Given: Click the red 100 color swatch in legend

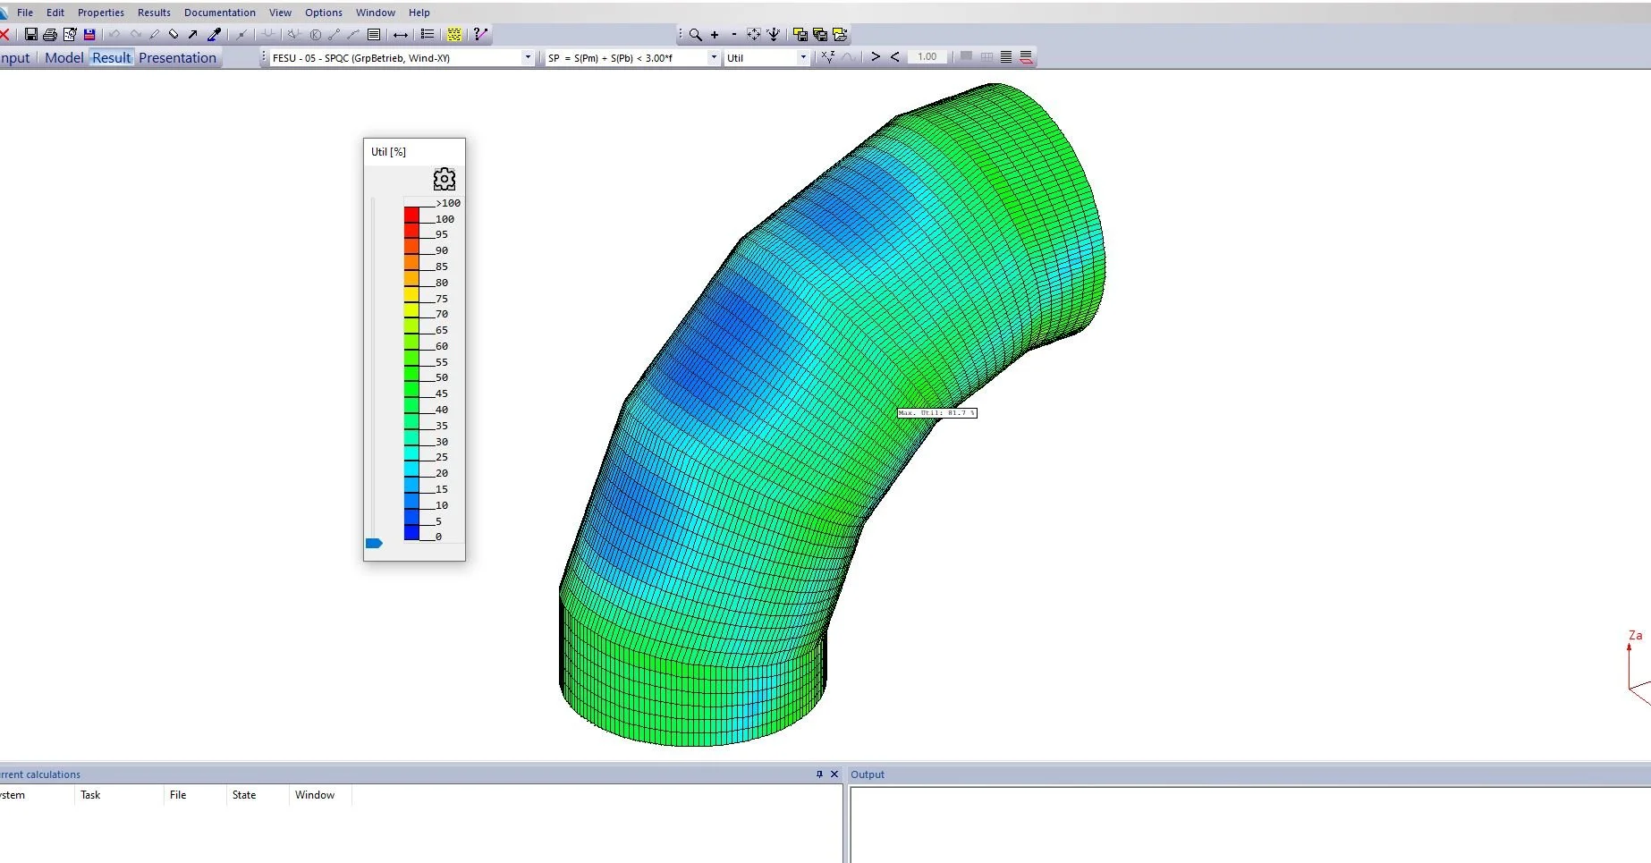Looking at the screenshot, I should [x=411, y=216].
